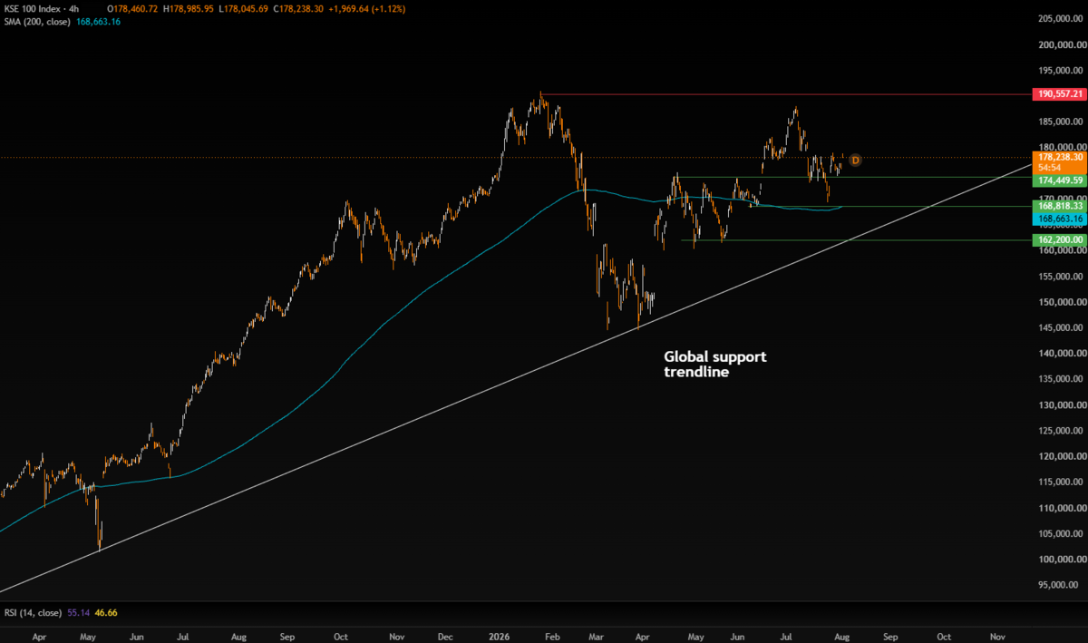Image resolution: width=1088 pixels, height=643 pixels.
Task: Click the green 162,200.00 price label
Action: click(x=1059, y=239)
